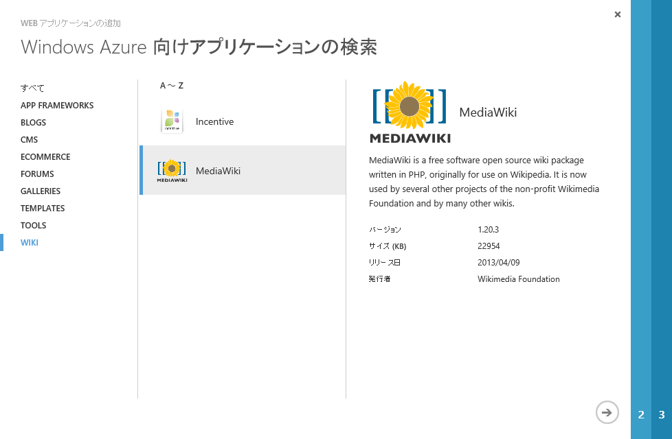
Task: Click size value 22954
Action: pos(489,246)
